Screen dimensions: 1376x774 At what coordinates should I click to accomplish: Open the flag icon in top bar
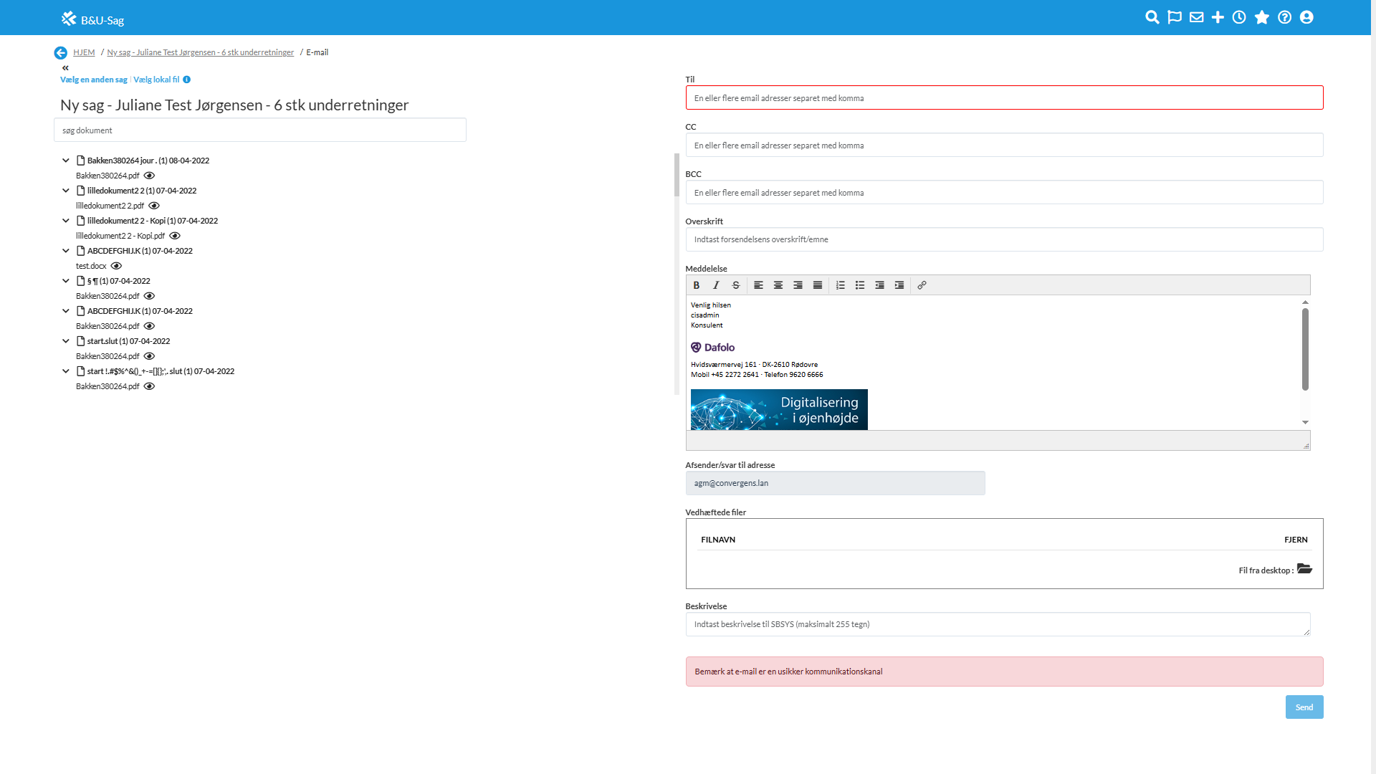click(1174, 17)
